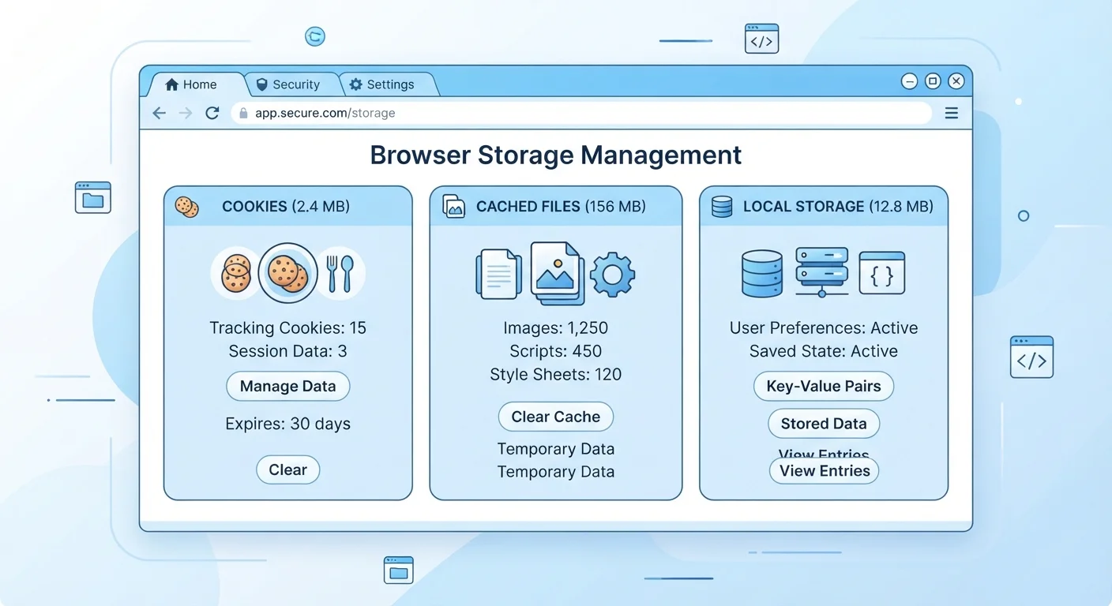Click the Clear Cache button

pyautogui.click(x=556, y=417)
